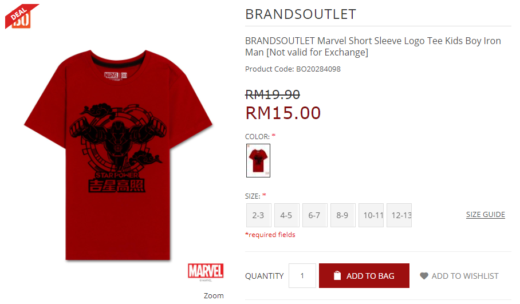520x304 pixels.
Task: Click Zoom under the product image
Action: tap(214, 295)
